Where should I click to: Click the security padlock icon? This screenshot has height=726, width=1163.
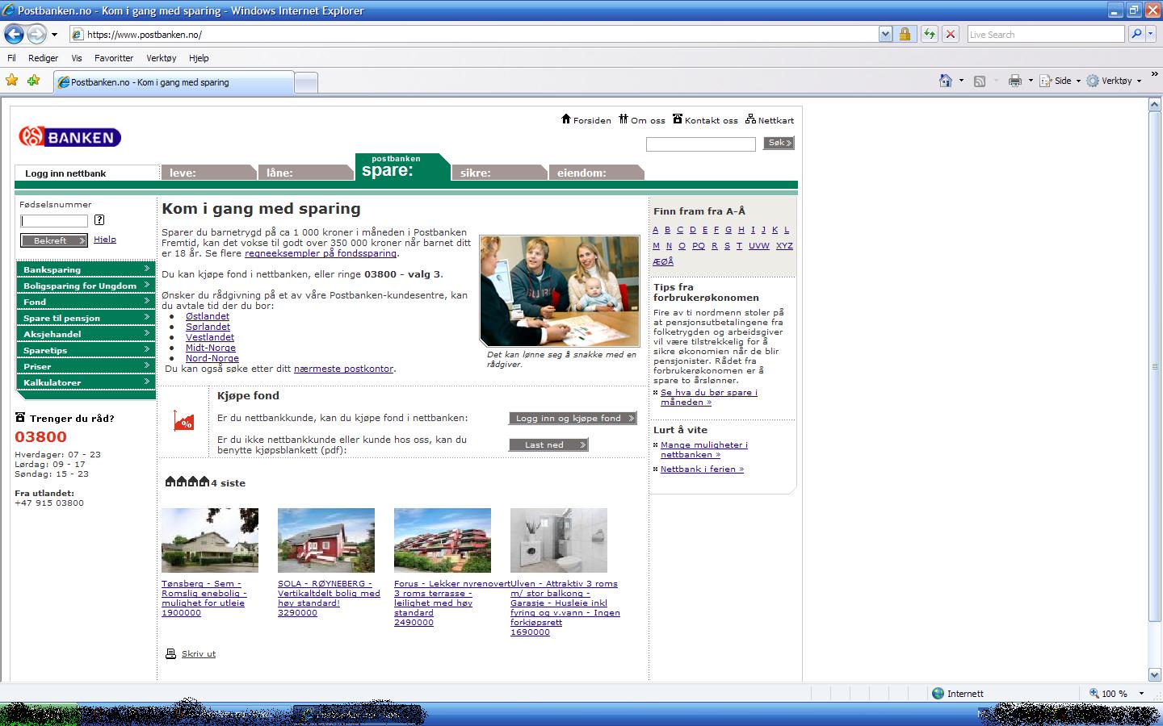click(905, 35)
